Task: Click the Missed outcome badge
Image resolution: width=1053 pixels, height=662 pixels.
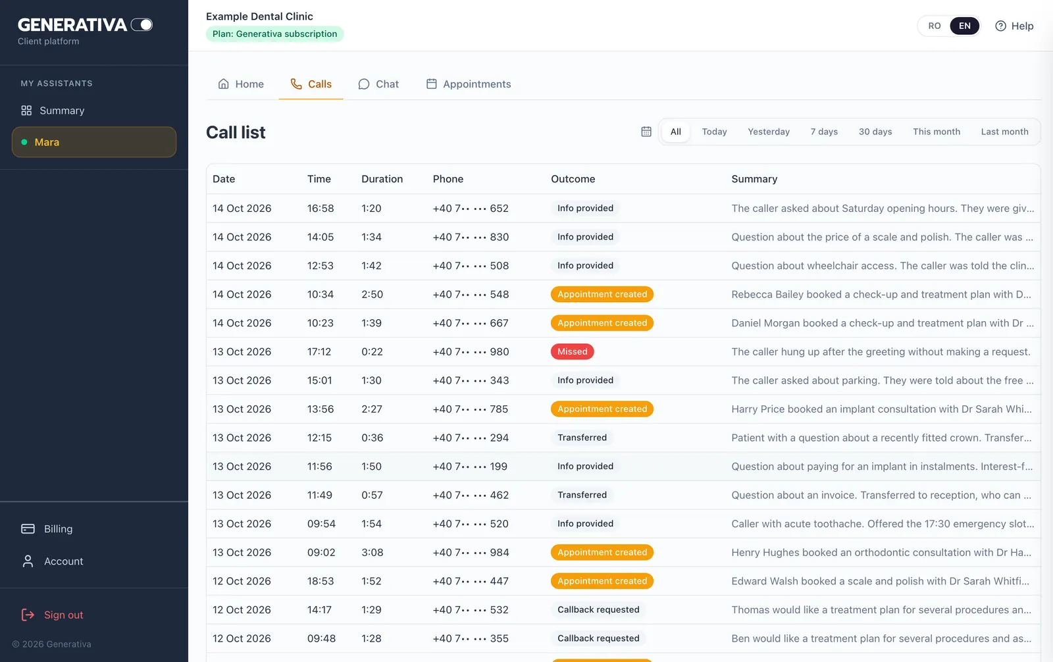Action: tap(573, 351)
